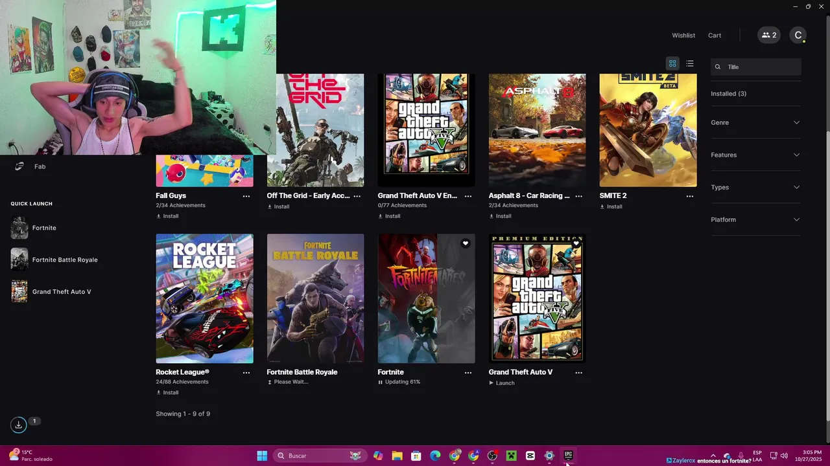Open Grand Theft Auto V Premium options menu

(x=579, y=373)
